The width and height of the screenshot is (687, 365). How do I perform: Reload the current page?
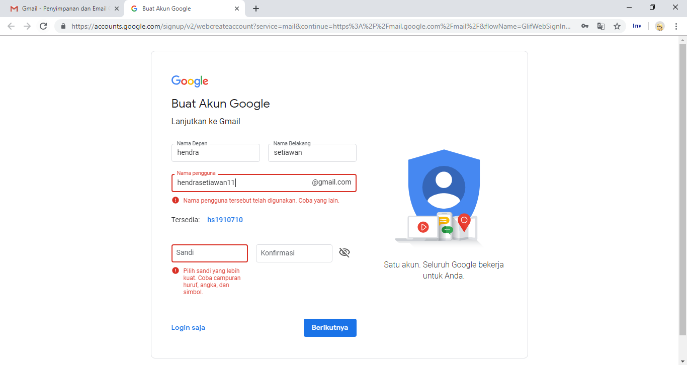tap(43, 26)
